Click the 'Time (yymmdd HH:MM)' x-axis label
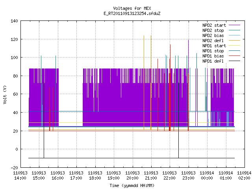Screen dimensions: 252x189 tap(132, 185)
